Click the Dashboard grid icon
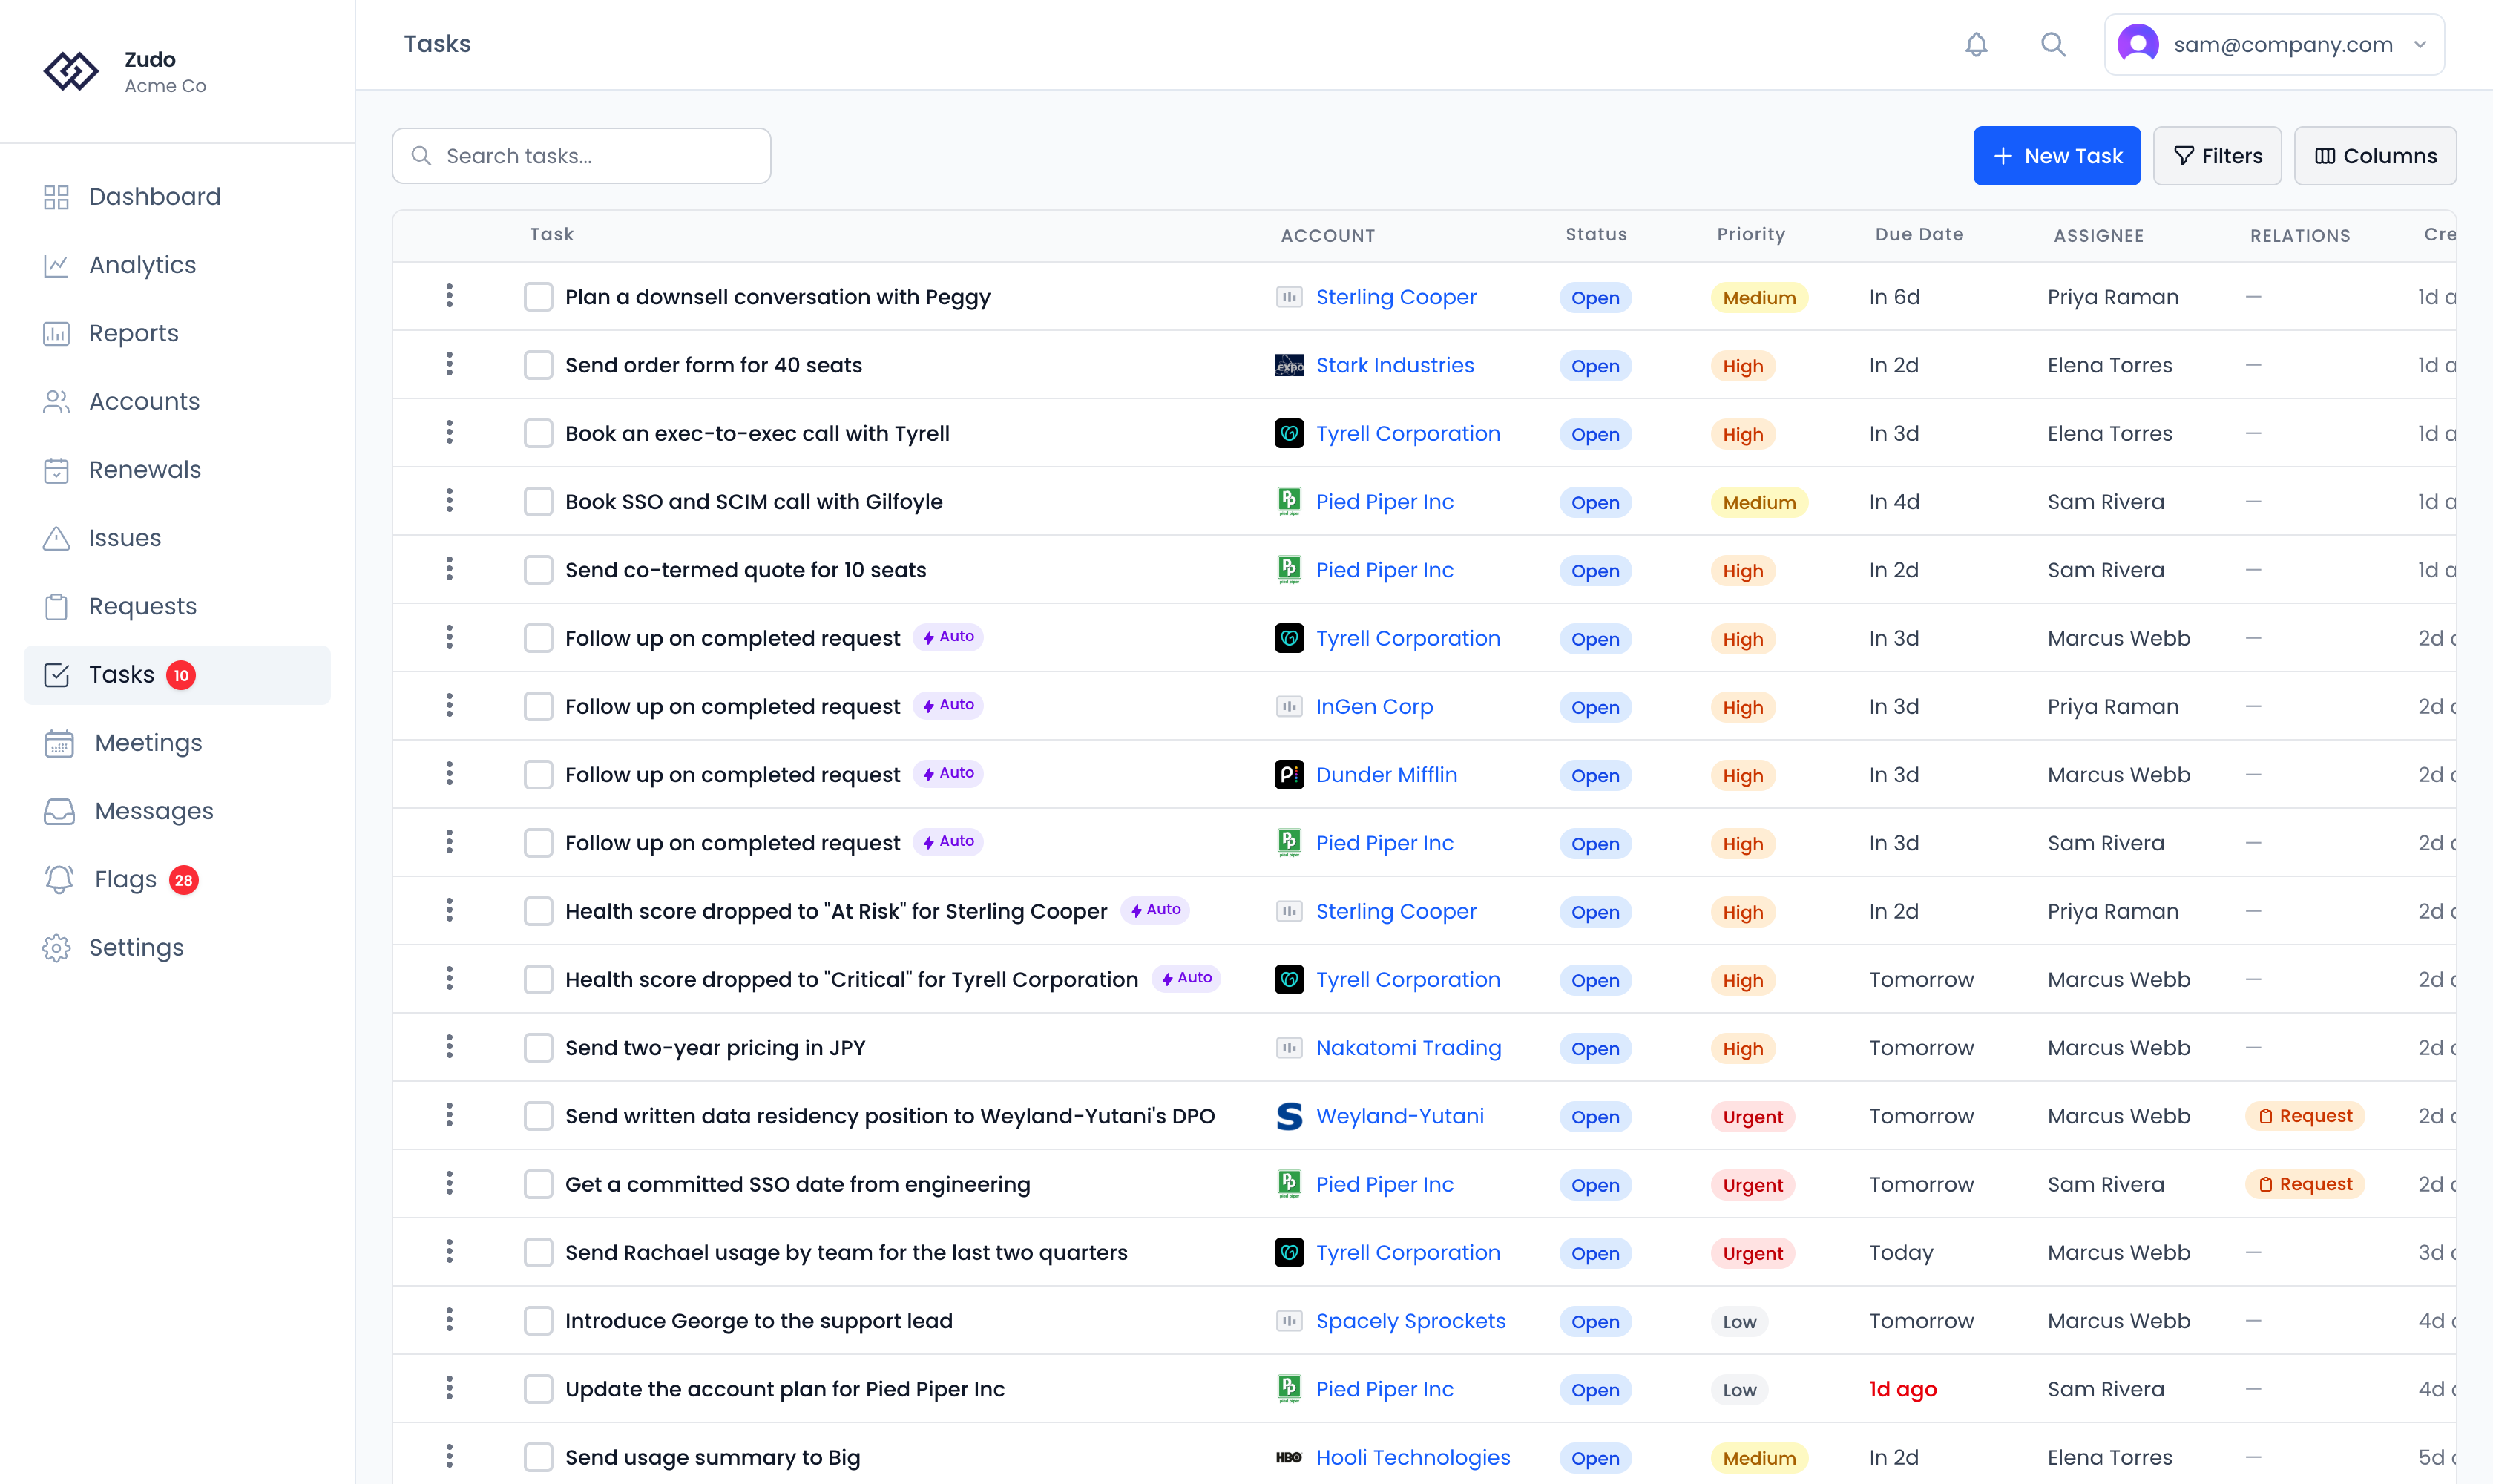The image size is (2493, 1484). tap(56, 197)
